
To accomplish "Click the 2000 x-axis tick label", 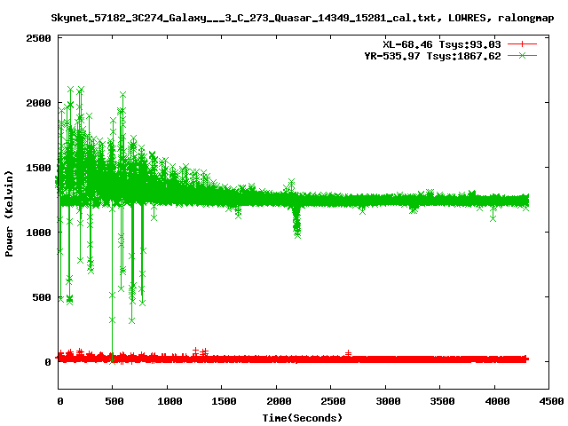I will (x=279, y=401).
